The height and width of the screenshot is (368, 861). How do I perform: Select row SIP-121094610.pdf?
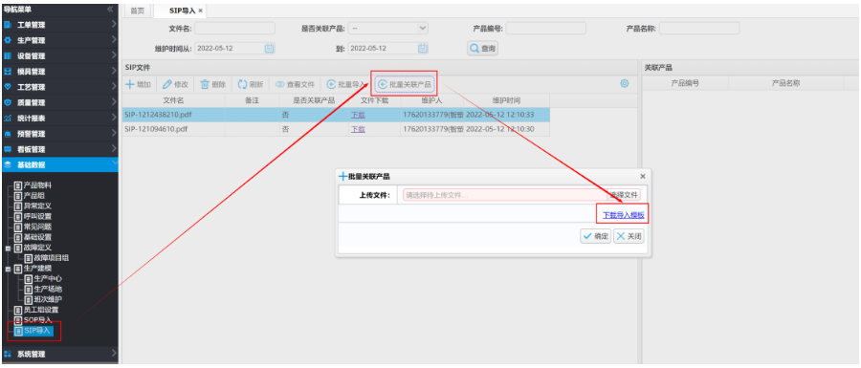point(336,129)
